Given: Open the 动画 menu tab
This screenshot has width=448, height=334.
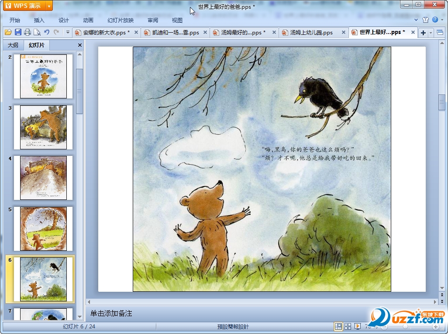Looking at the screenshot, I should pyautogui.click(x=88, y=20).
